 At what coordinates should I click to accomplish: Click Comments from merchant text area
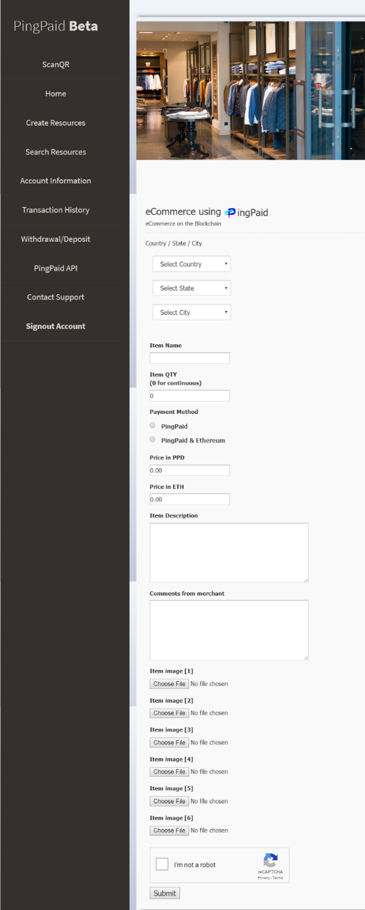click(229, 630)
